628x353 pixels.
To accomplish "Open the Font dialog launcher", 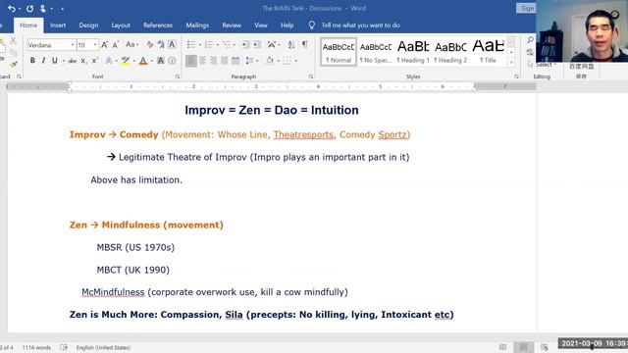I will [x=177, y=76].
